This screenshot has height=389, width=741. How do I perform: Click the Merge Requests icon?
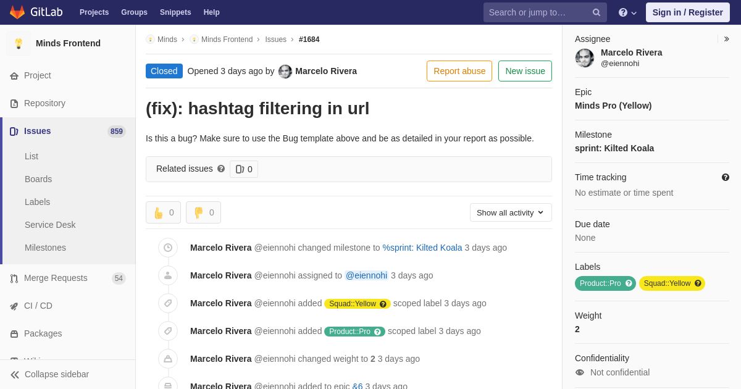[x=14, y=278]
